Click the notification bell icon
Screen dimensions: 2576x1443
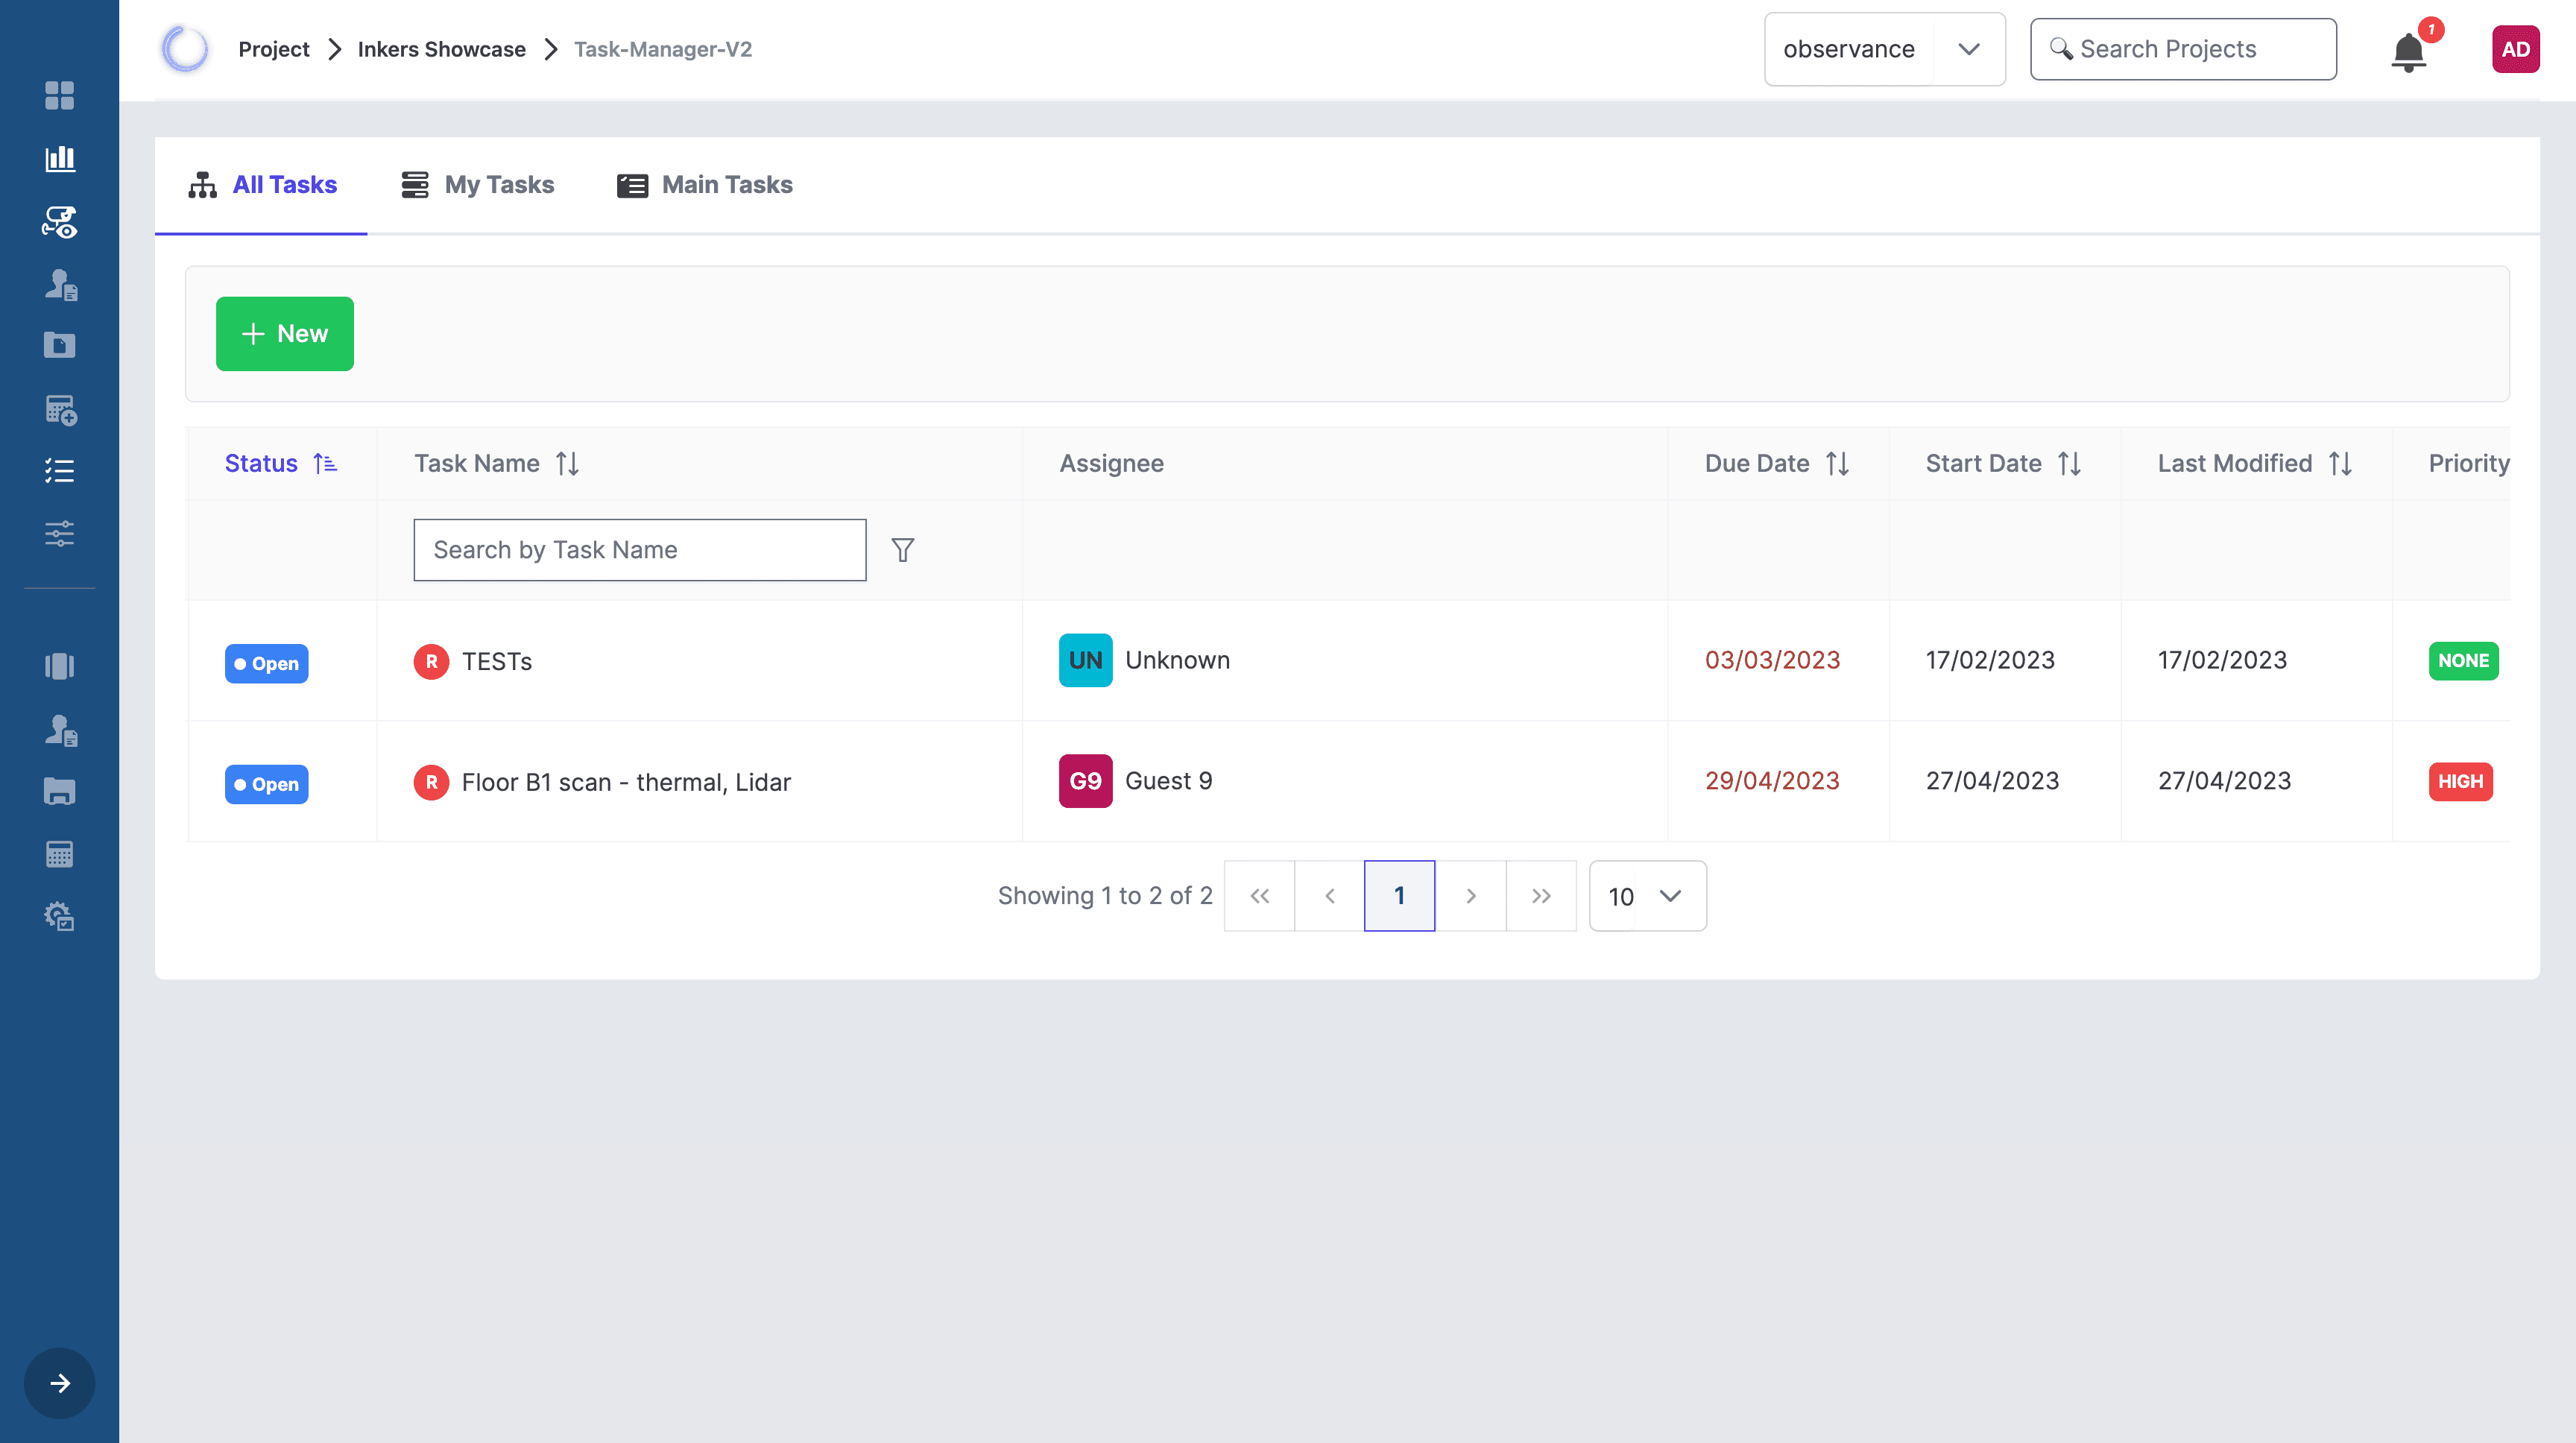pos(2408,51)
